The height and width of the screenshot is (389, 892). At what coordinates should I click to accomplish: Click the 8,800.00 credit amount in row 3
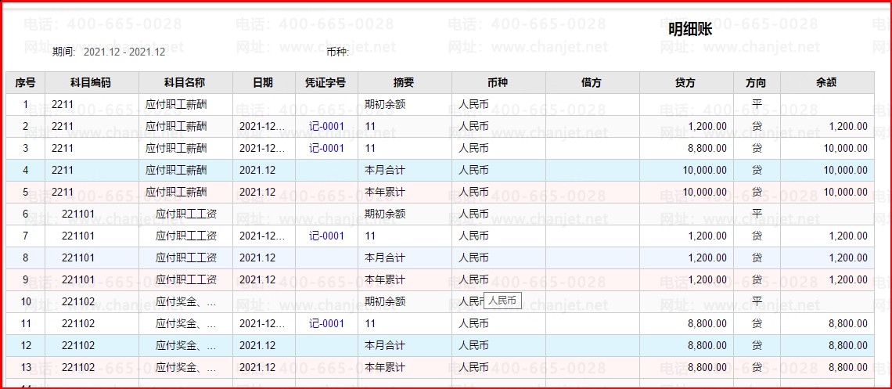(x=707, y=148)
